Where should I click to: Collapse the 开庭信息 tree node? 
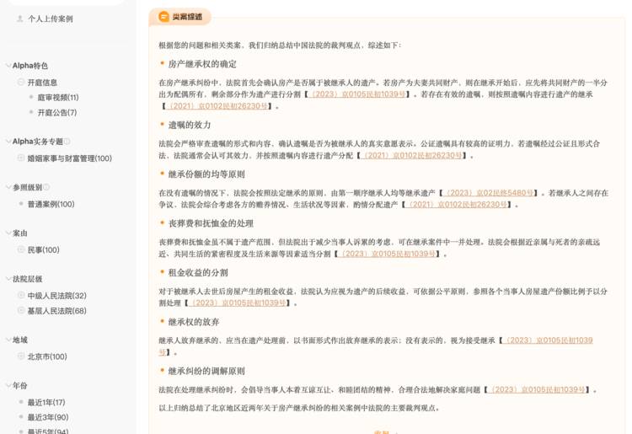coord(21,83)
